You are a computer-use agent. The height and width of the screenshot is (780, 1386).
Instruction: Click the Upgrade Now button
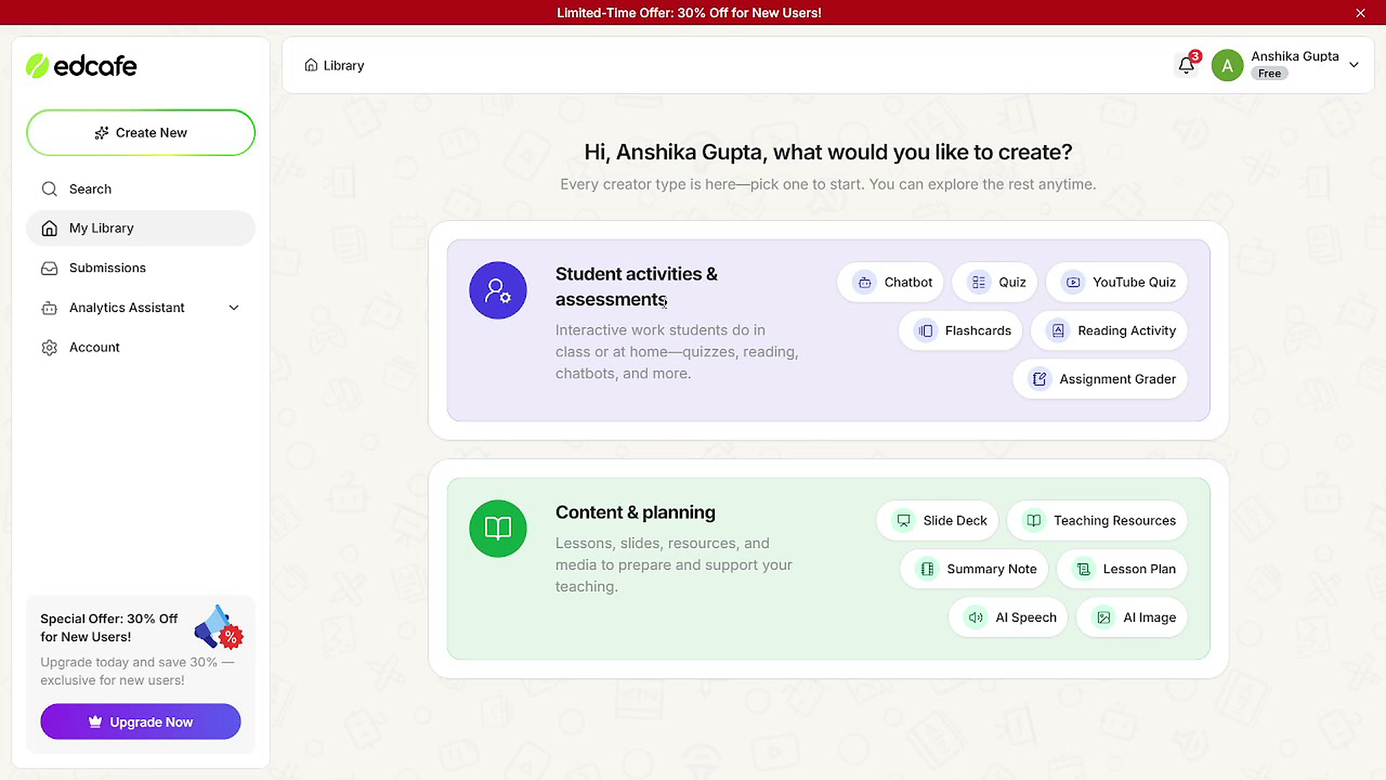coord(140,721)
